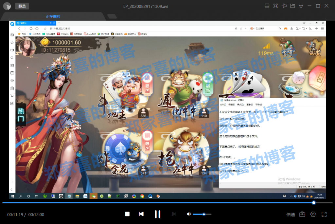Click the Chrome icon in taskbar
Viewport: 335px width, 224px height.
click(x=142, y=196)
